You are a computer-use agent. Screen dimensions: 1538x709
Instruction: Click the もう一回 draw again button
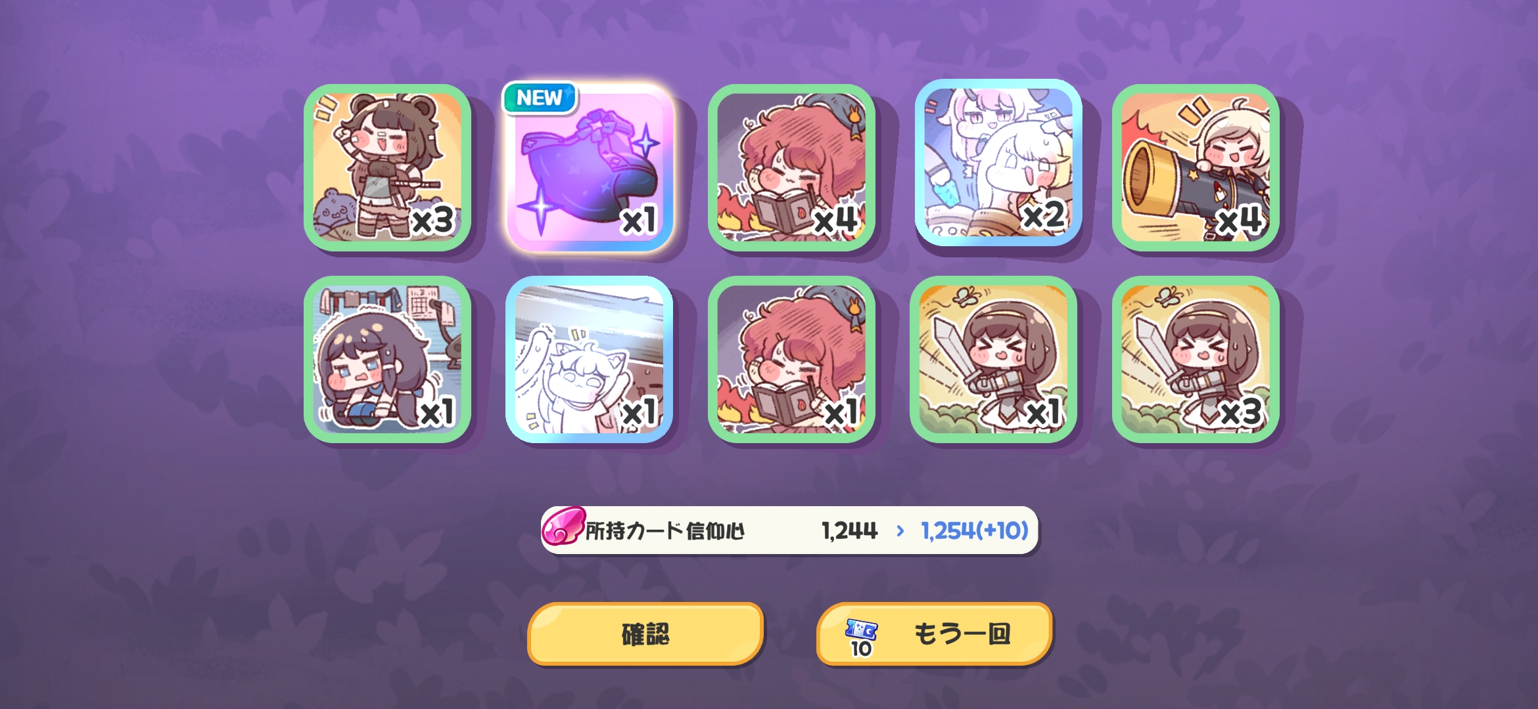pos(934,634)
